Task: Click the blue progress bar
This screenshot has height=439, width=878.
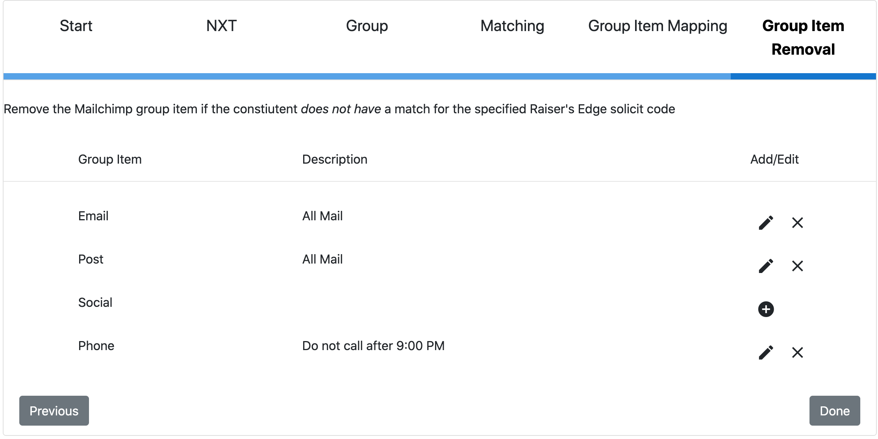Action: click(x=439, y=76)
